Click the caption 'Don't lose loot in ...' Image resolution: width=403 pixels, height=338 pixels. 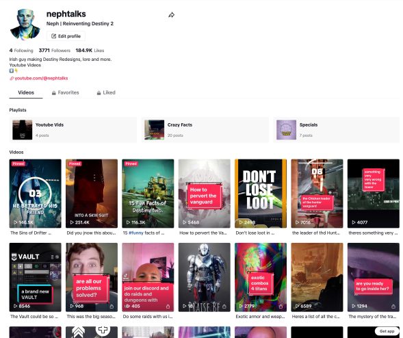[255, 233]
